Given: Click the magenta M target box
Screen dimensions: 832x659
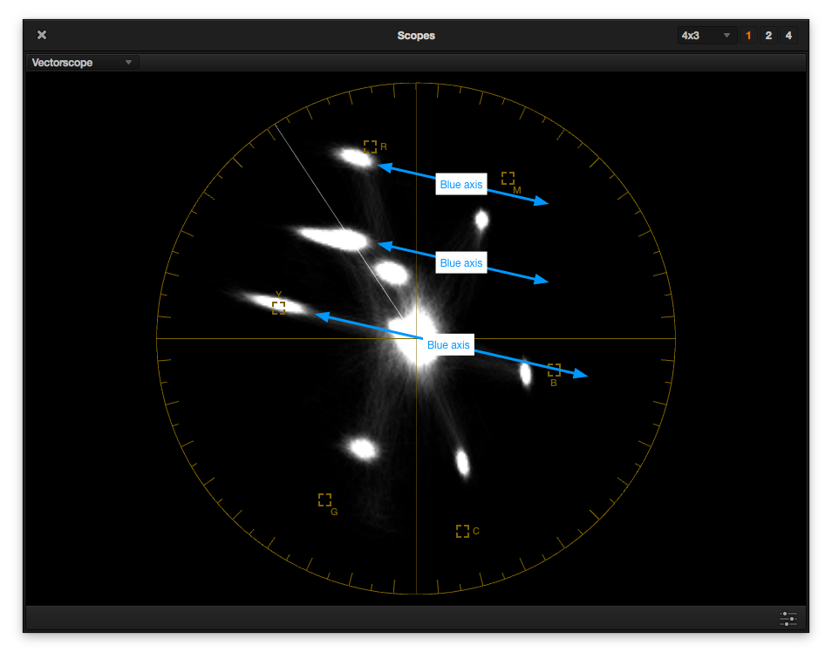Looking at the screenshot, I should (508, 178).
